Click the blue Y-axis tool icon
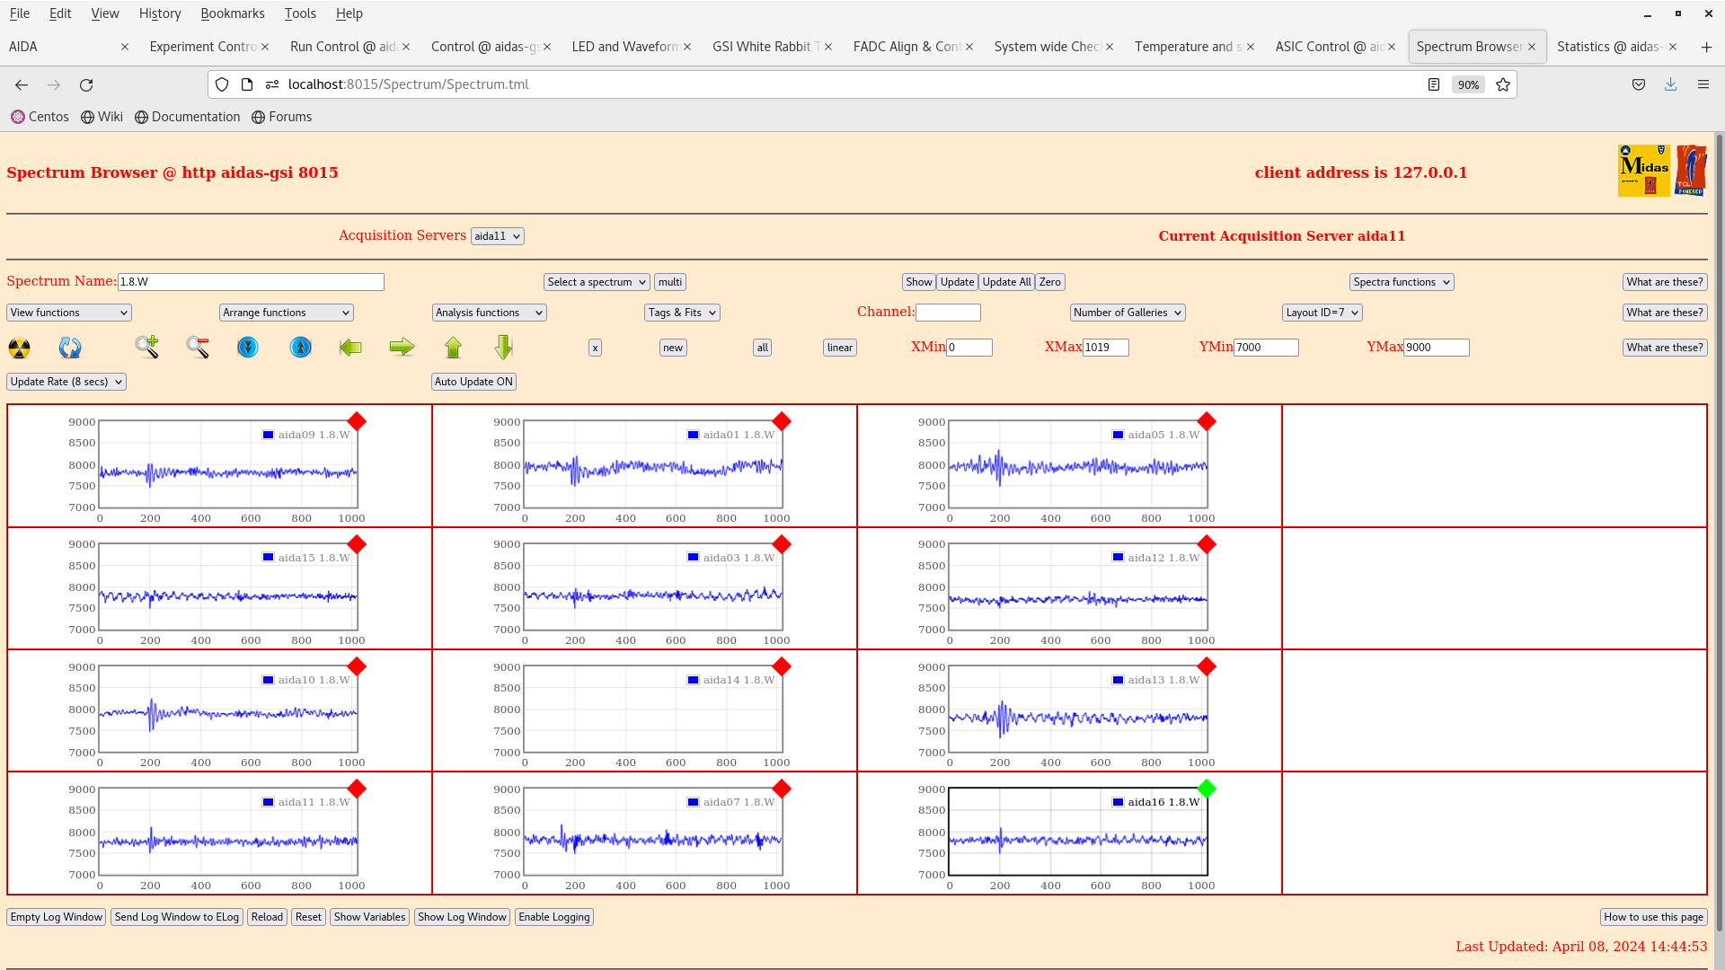 (248, 347)
